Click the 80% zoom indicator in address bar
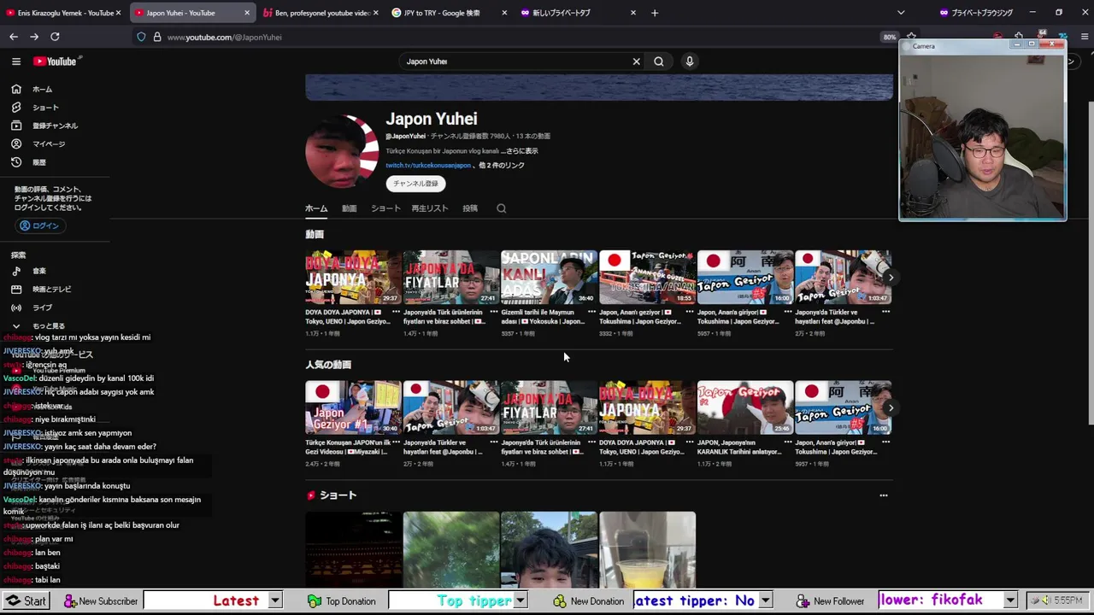1094x615 pixels. pyautogui.click(x=890, y=37)
